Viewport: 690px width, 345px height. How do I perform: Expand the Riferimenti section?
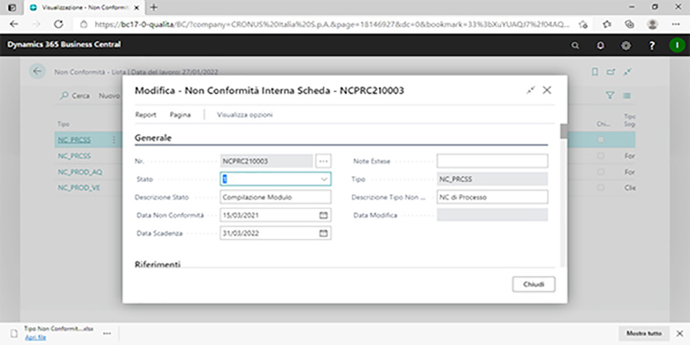click(x=157, y=264)
